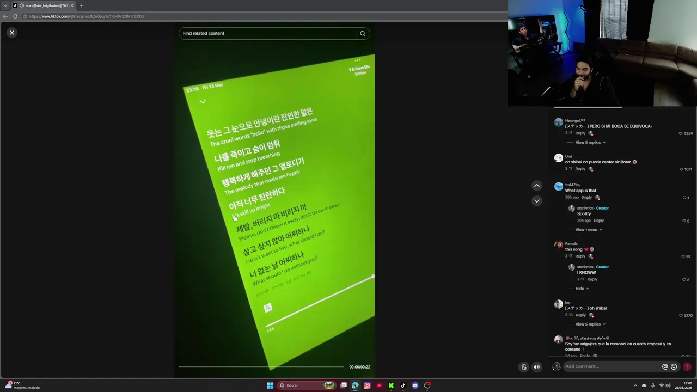
Task: Focus the Add comment field
Action: point(612,366)
